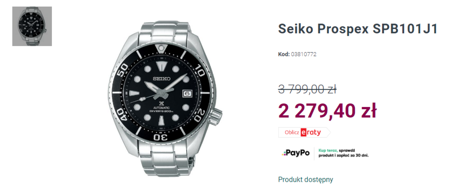The height and width of the screenshot is (189, 452).
Task: Click the number 10 on the bezel
Action: [x=201, y=71]
